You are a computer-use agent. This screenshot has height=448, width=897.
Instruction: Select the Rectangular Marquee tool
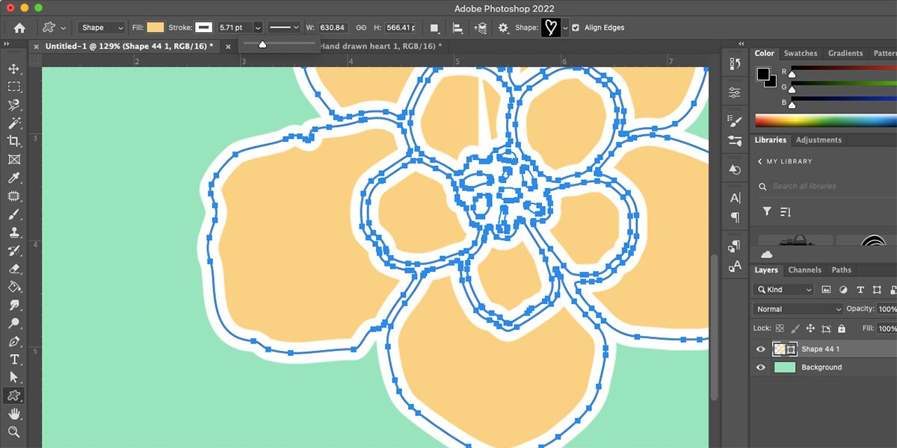point(14,87)
